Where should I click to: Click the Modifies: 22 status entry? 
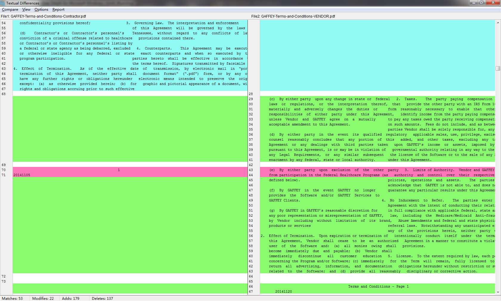[x=43, y=298]
